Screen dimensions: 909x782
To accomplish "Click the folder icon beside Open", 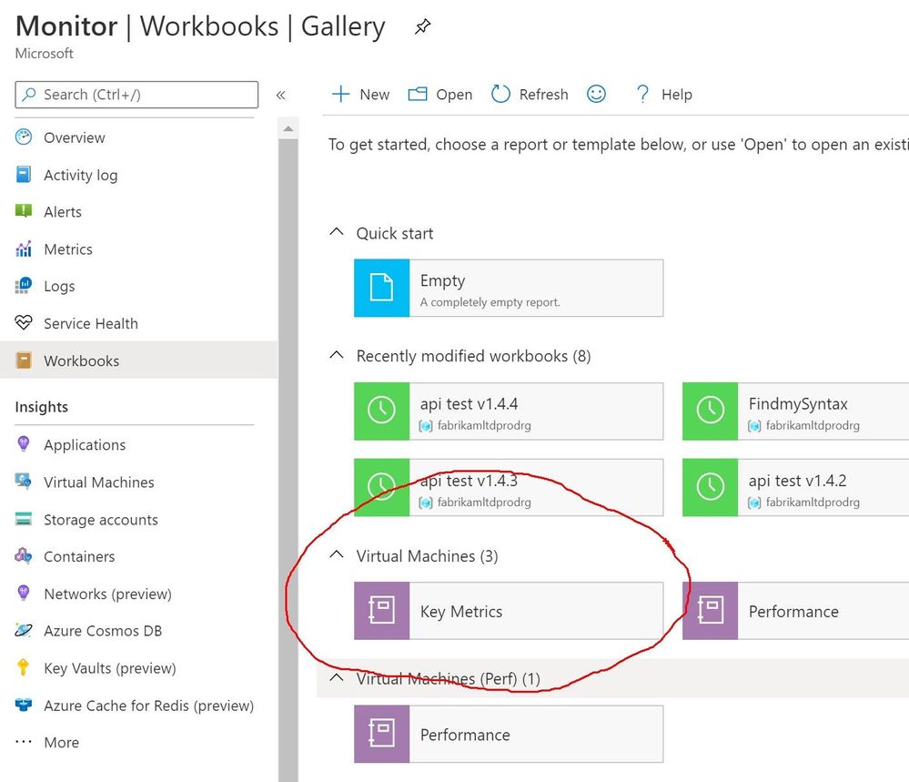I will click(418, 94).
